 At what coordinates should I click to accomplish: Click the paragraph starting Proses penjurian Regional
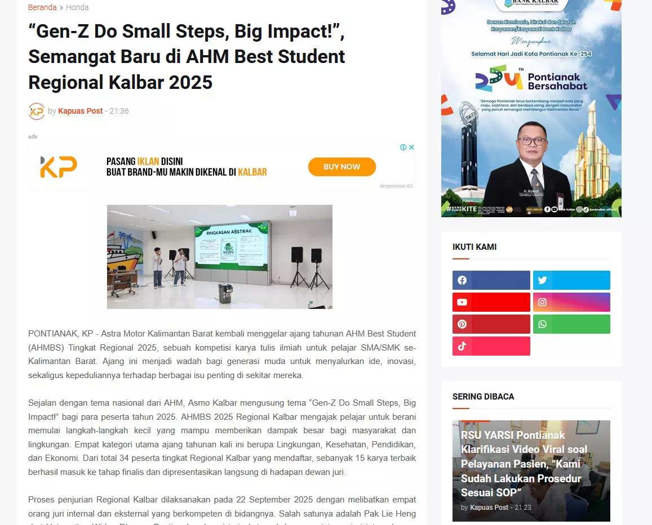(x=222, y=510)
